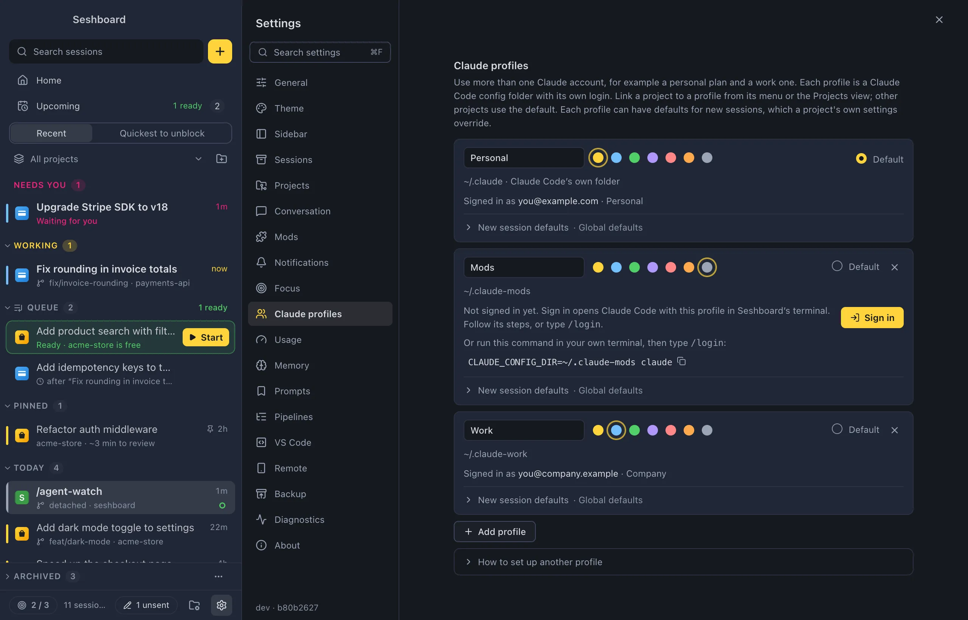Screen dimensions: 968x620
Task: Click the Mods profile name field
Action: point(523,267)
